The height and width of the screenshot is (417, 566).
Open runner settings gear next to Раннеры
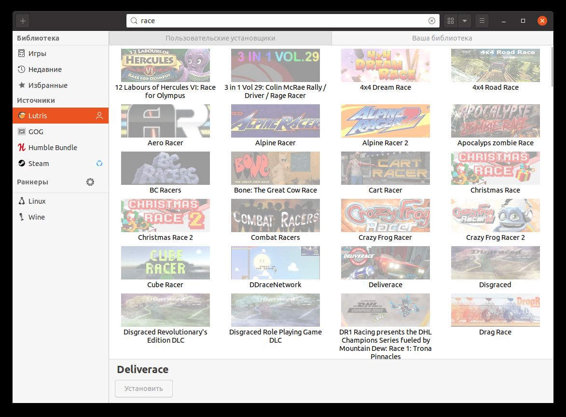click(x=90, y=182)
